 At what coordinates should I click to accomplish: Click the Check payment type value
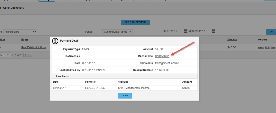(x=86, y=49)
